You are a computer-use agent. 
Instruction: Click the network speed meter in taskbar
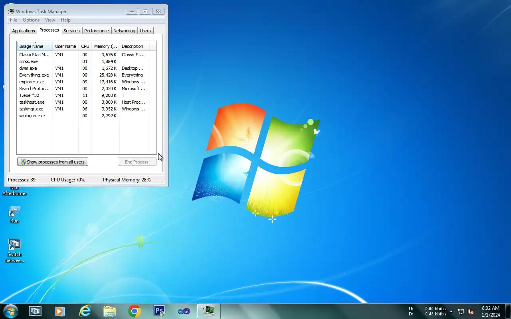(428, 311)
